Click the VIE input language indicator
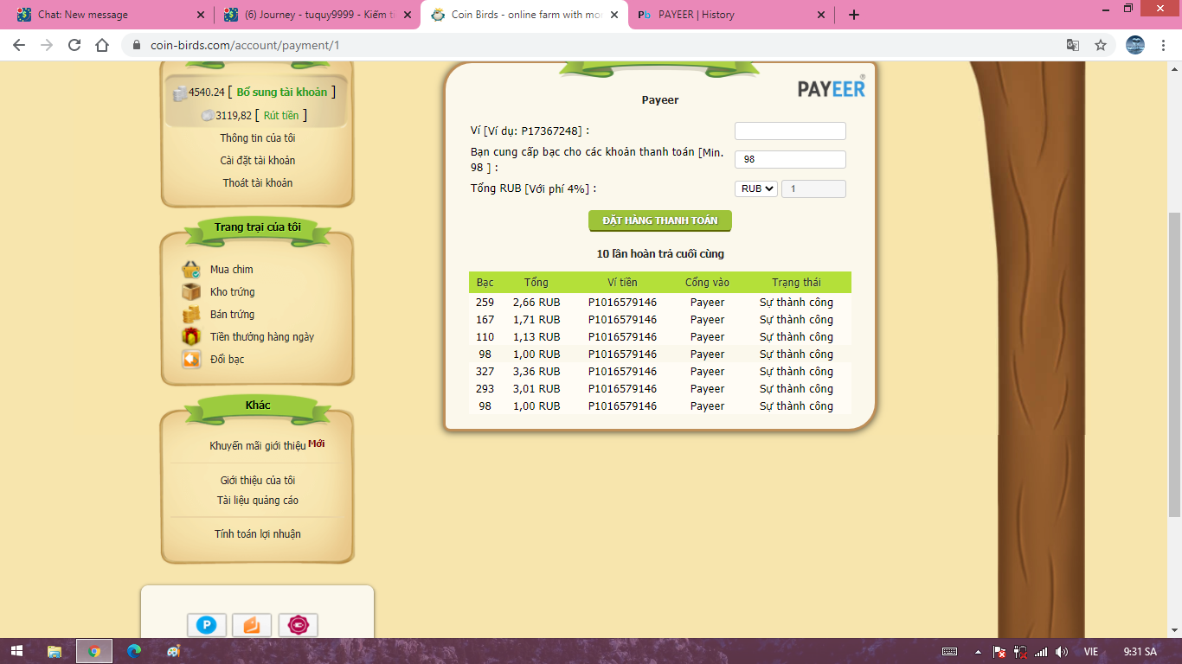Image resolution: width=1182 pixels, height=664 pixels. (x=1091, y=652)
